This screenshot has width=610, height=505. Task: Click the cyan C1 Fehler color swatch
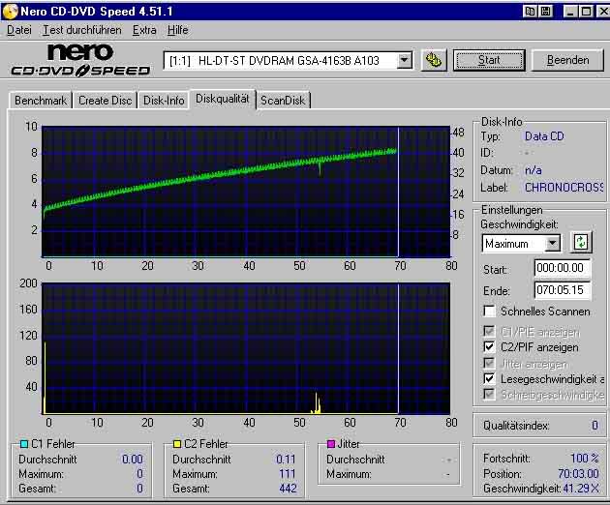[24, 444]
